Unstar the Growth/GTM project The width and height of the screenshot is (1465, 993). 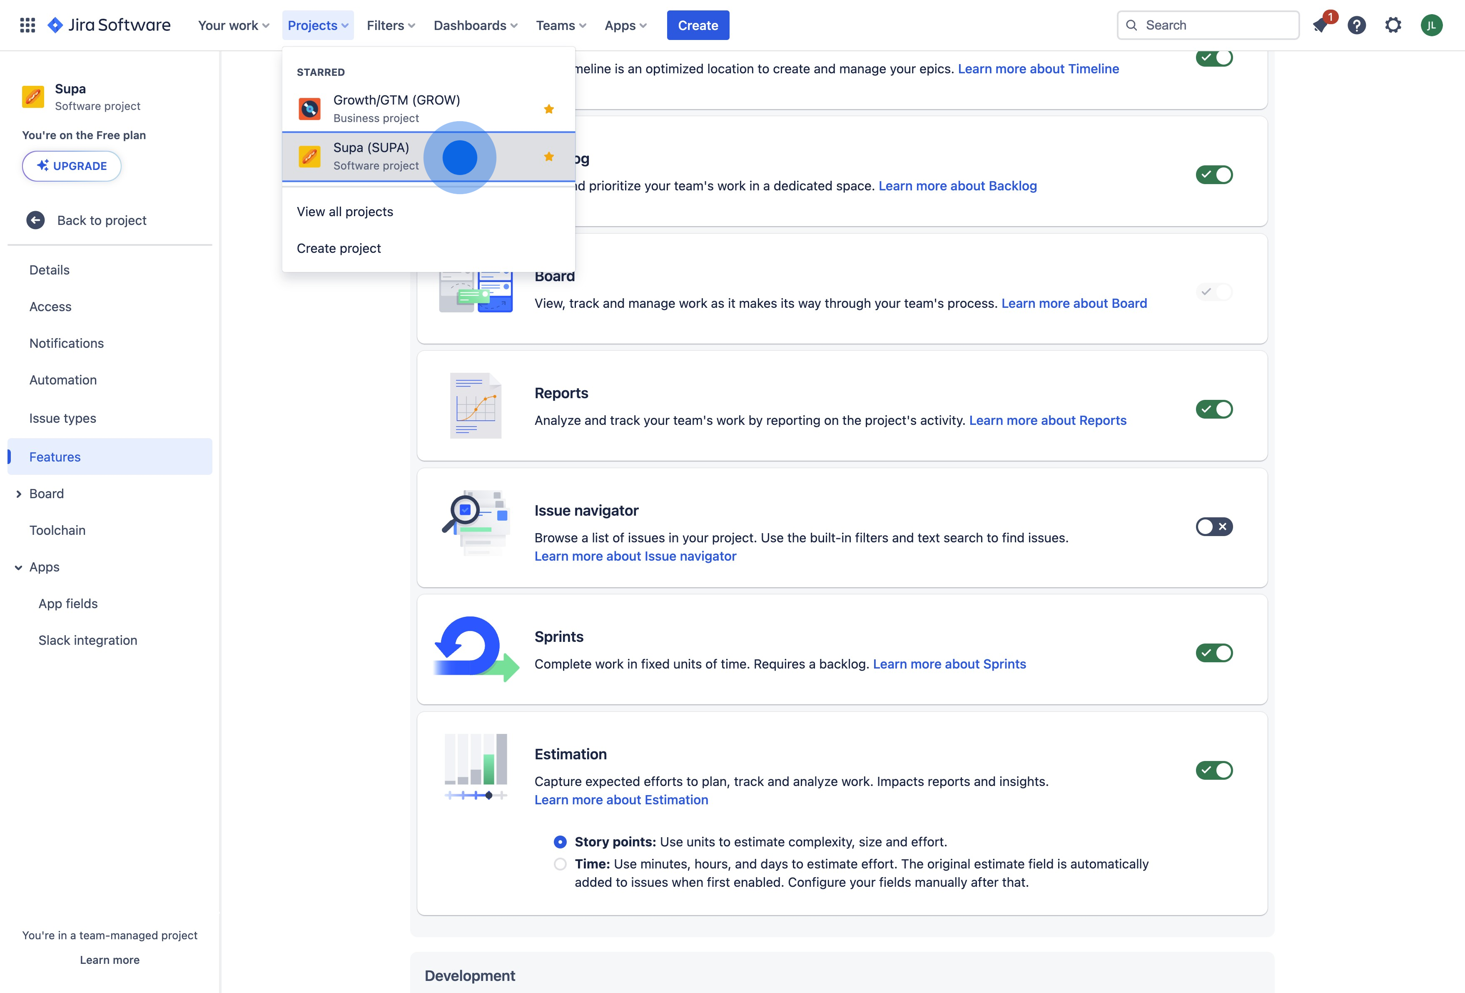(548, 109)
